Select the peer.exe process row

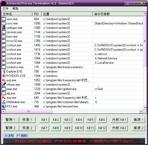tap(72, 89)
